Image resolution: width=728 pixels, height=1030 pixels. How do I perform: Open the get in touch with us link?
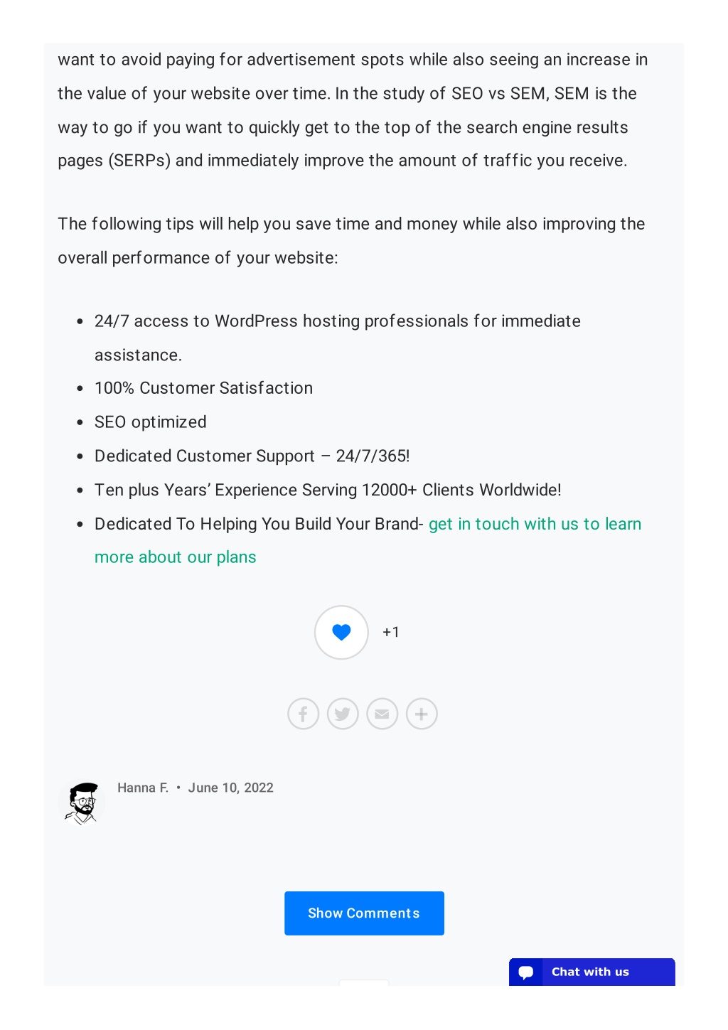[x=535, y=524]
